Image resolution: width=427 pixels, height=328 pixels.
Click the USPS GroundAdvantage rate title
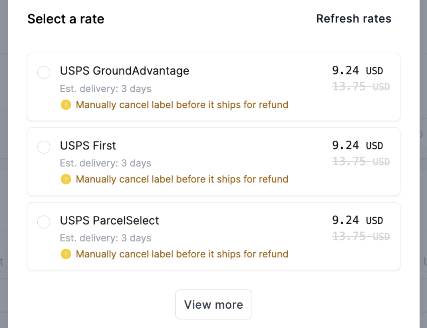pos(124,71)
